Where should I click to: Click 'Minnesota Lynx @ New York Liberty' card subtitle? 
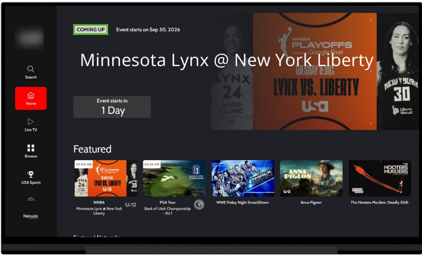pos(99,211)
